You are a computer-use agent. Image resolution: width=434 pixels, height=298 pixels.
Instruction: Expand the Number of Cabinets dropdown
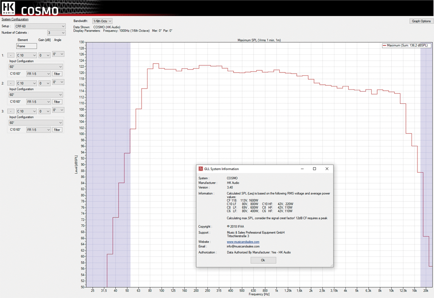pyautogui.click(x=56, y=33)
